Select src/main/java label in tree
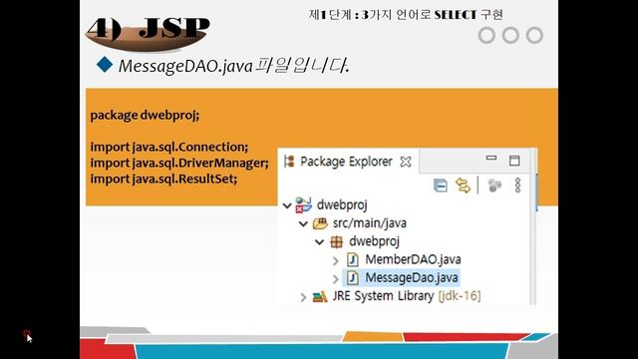The width and height of the screenshot is (638, 359). [x=370, y=223]
